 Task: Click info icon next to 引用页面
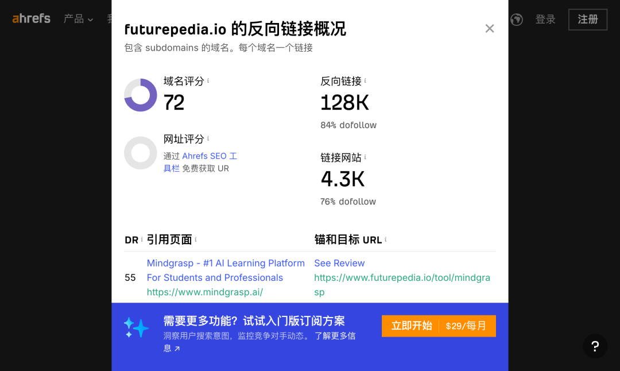(196, 239)
